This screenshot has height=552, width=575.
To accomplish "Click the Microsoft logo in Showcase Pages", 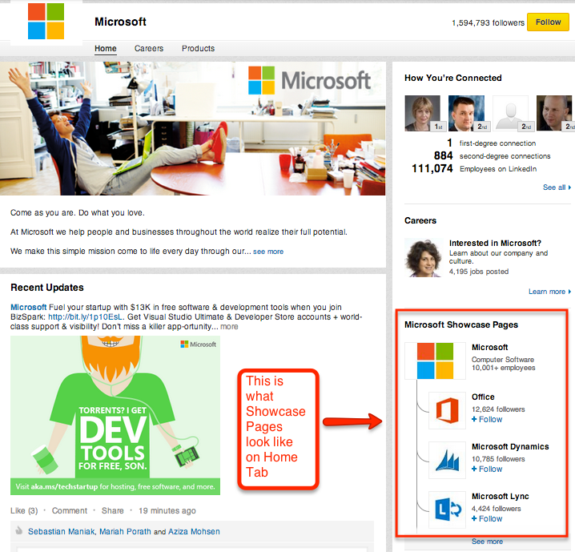I will coord(435,361).
